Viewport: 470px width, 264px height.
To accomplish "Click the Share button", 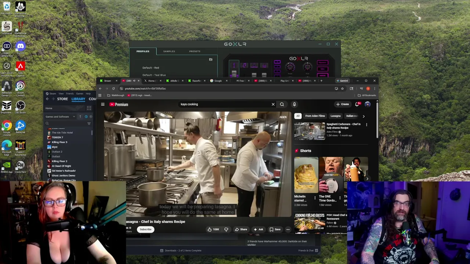I will [241, 230].
